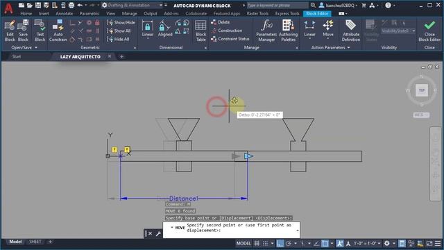444x250 pixels.
Task: Switch to Annotate ribbon tab
Action: 65,14
